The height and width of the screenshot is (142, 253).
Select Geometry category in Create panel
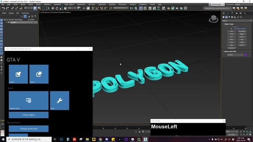click(223, 17)
